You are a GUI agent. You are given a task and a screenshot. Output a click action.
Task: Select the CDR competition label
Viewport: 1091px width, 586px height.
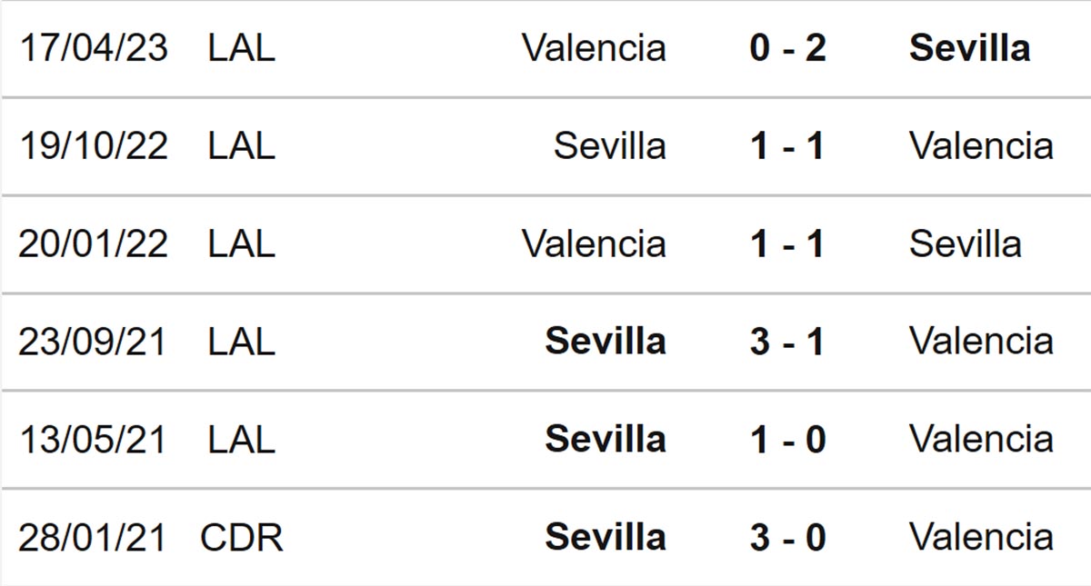(x=242, y=538)
